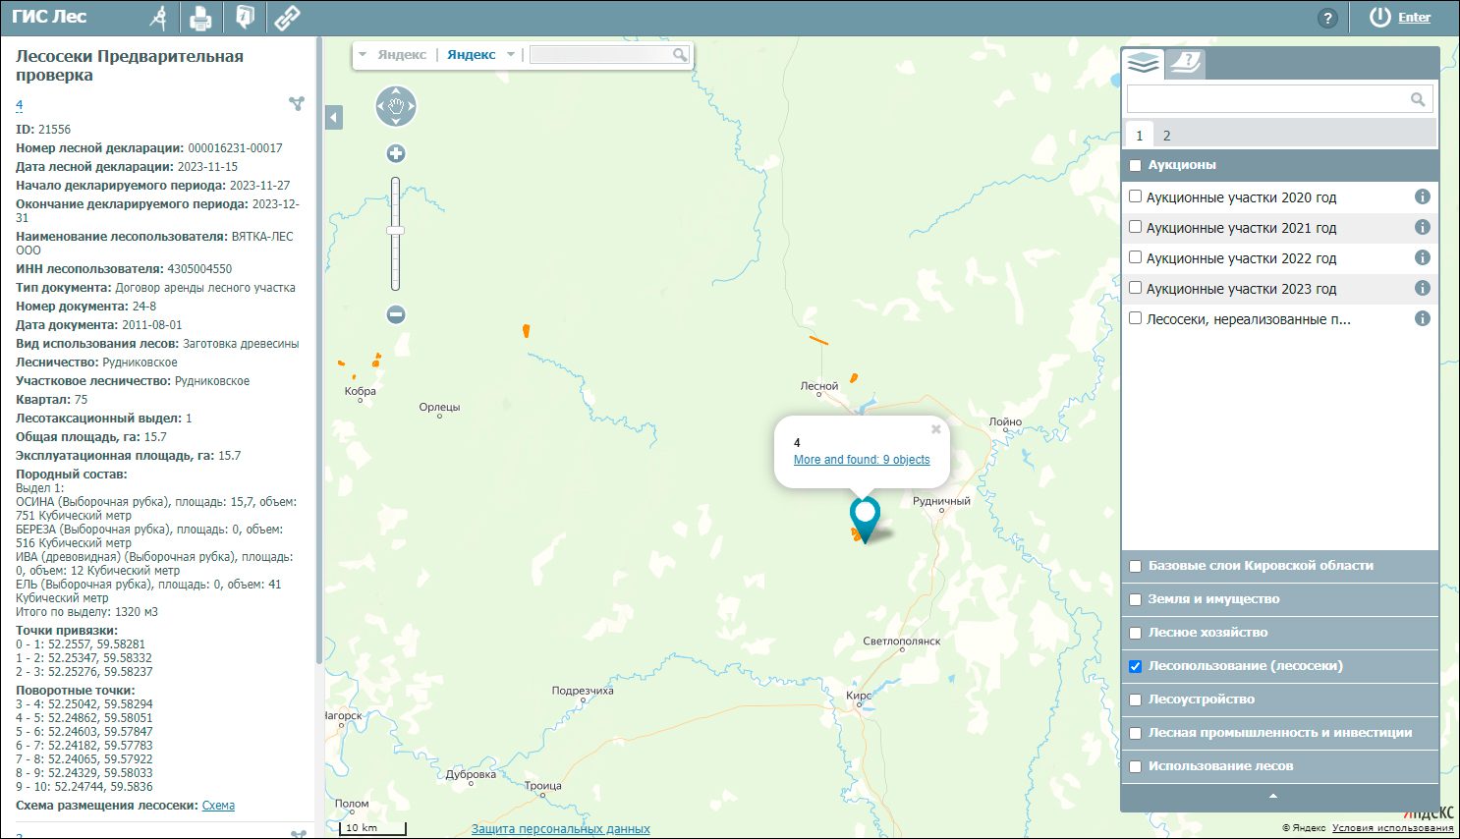
Task: Show info for Аукционные участки 2021 год
Action: (x=1422, y=227)
